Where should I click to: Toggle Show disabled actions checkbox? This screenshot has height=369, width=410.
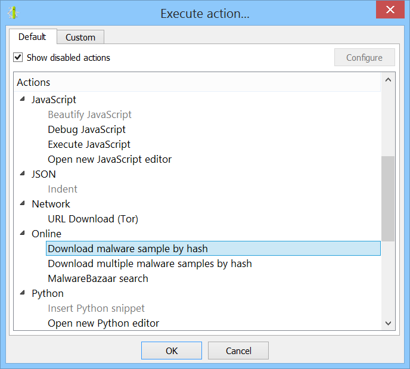(x=18, y=57)
